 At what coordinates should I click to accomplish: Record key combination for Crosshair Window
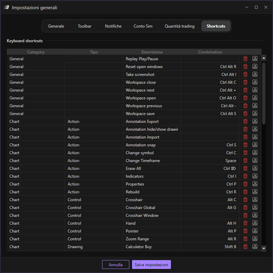pos(255,215)
